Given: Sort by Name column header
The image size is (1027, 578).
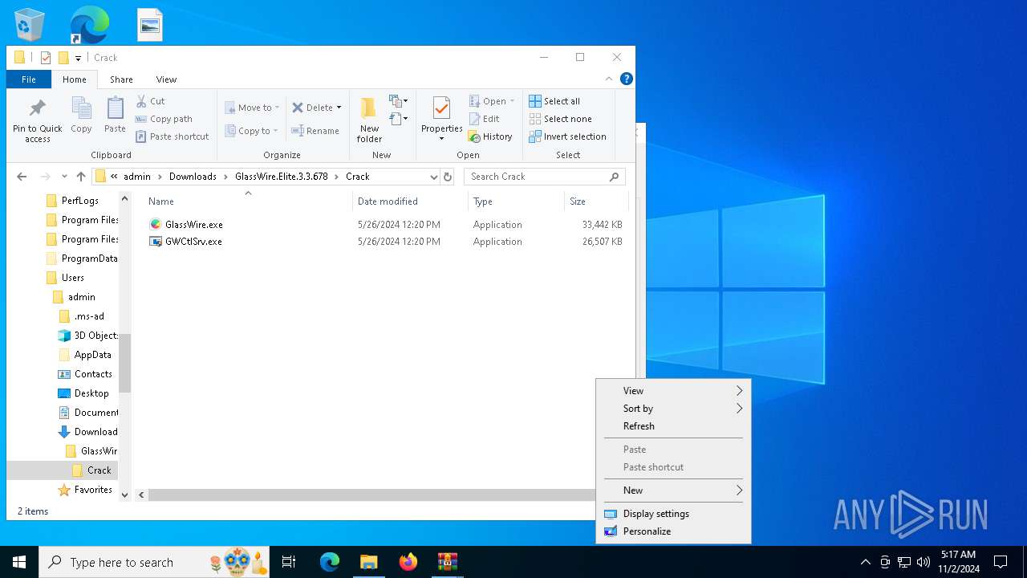Looking at the screenshot, I should tap(248, 201).
